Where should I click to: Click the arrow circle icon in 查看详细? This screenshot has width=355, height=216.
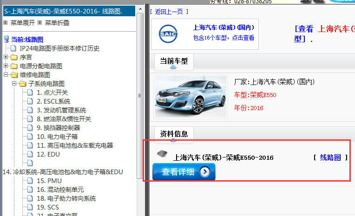click(204, 172)
